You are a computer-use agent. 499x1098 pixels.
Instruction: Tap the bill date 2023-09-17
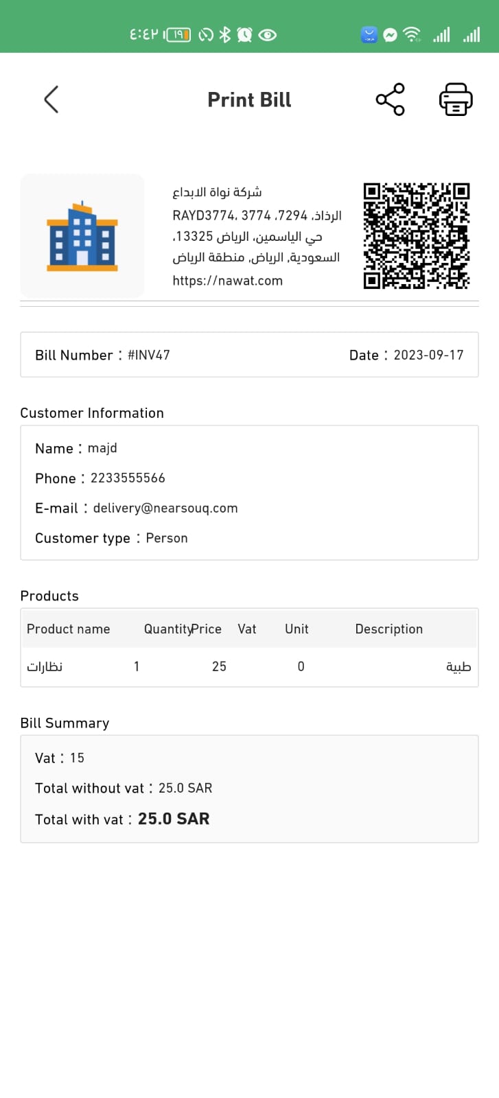(428, 355)
